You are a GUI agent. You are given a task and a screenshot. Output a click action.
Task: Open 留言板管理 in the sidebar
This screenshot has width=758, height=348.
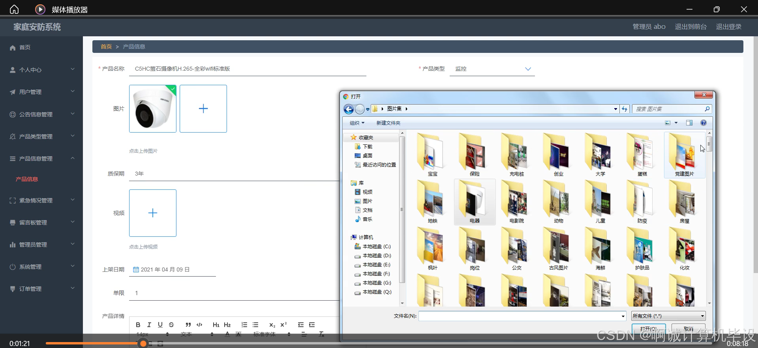click(41, 223)
